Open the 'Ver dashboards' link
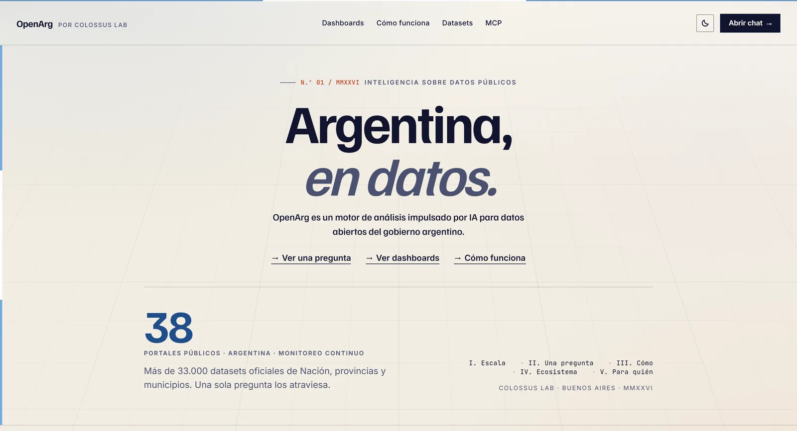This screenshot has width=797, height=431. pos(402,258)
